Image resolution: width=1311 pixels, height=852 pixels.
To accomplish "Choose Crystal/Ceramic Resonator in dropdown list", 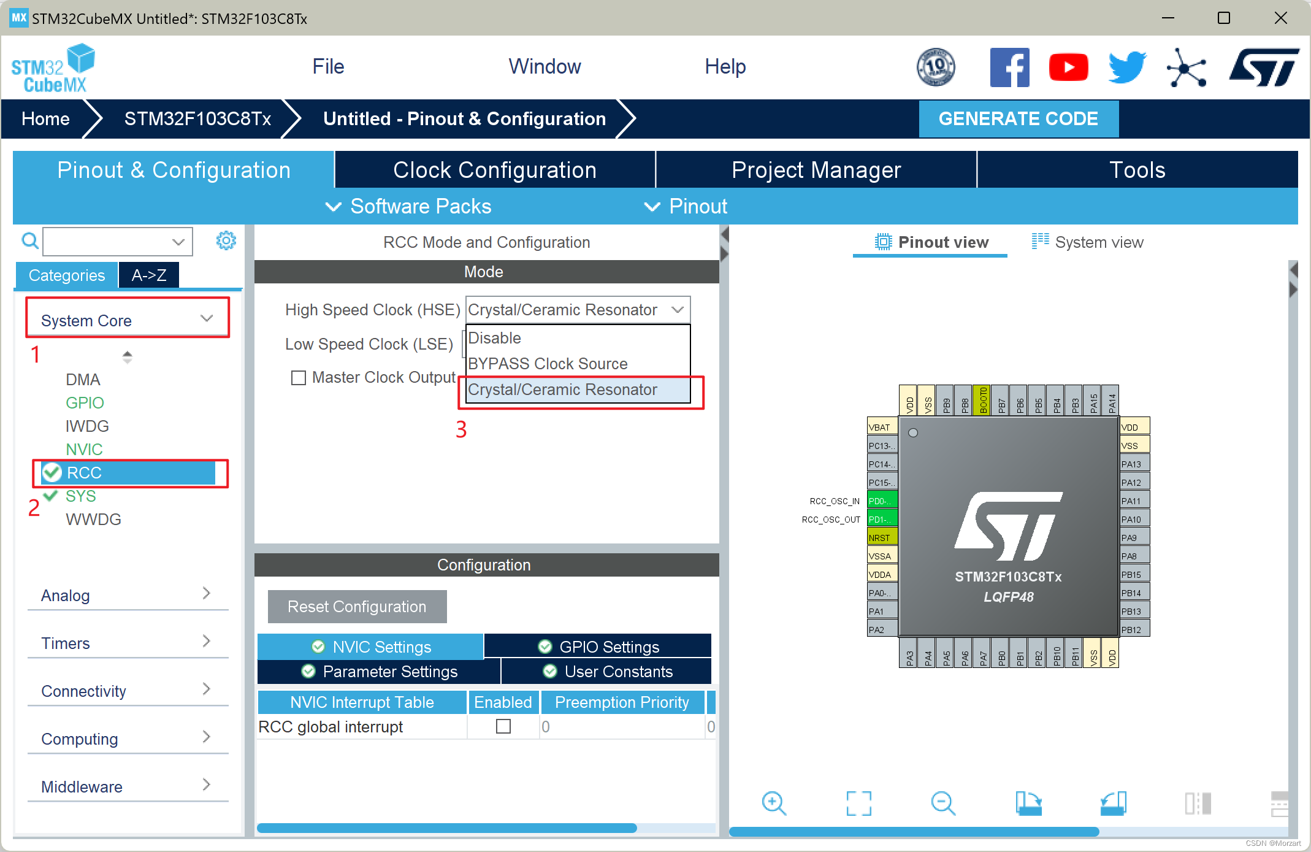I will (x=578, y=390).
